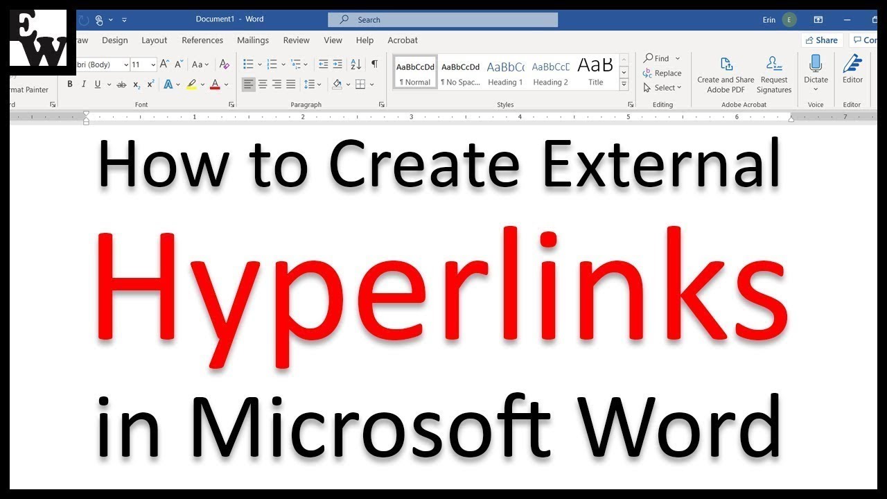Open the Select menu

coord(662,87)
